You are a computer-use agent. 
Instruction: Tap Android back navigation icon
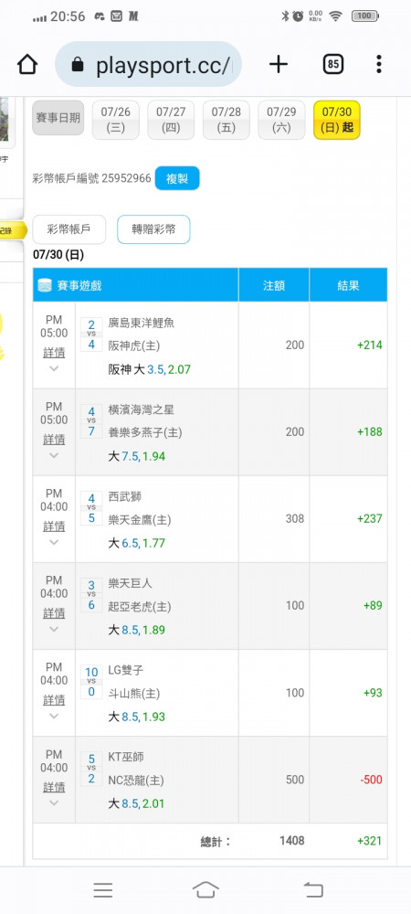coord(312,889)
